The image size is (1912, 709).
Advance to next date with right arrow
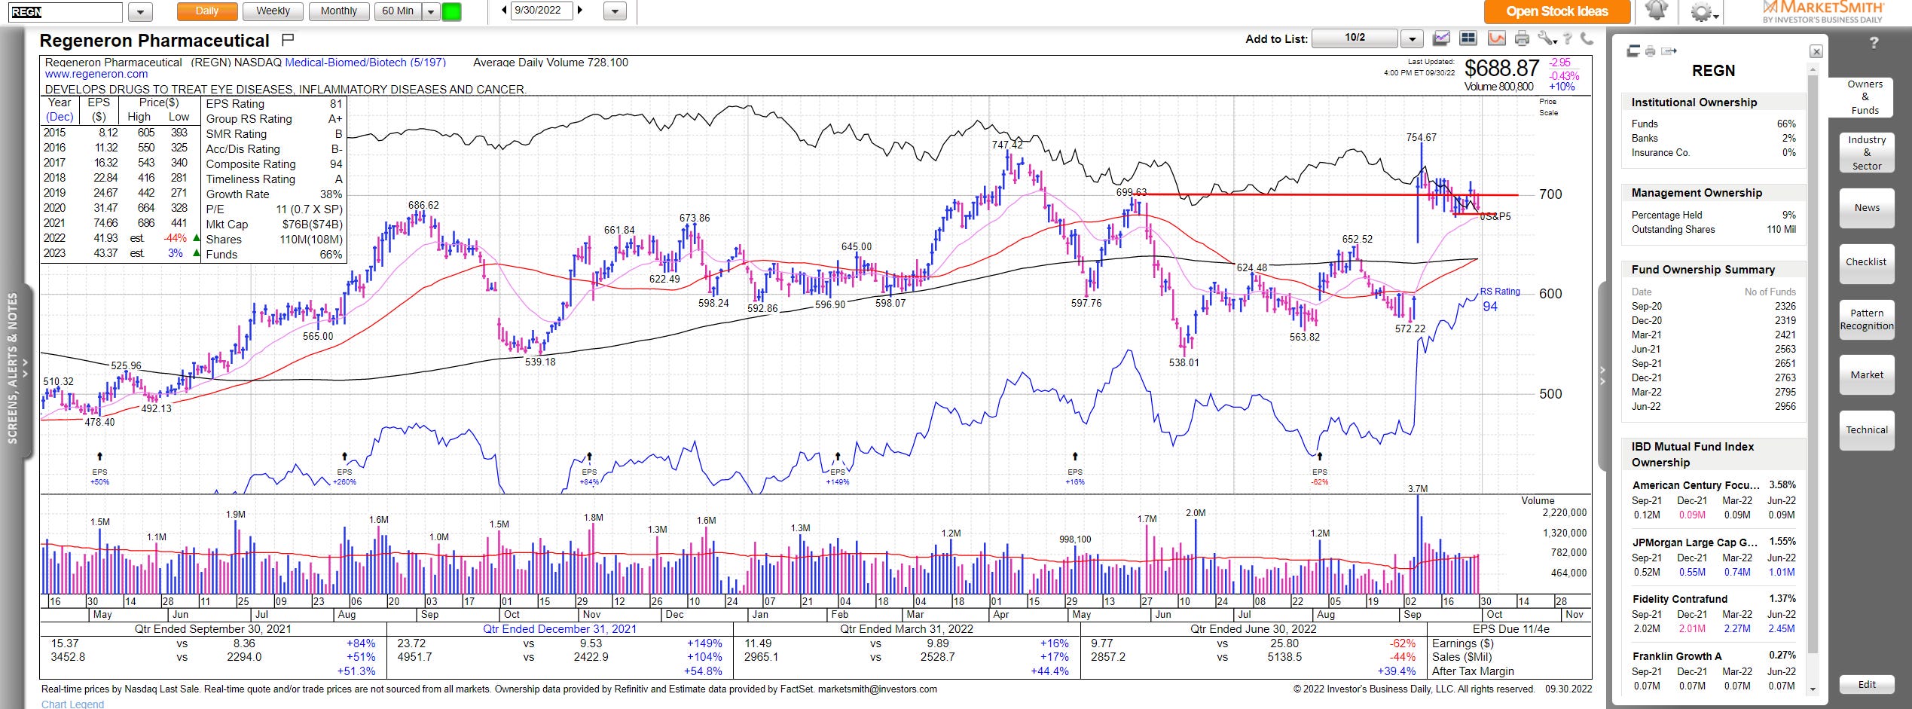579,11
